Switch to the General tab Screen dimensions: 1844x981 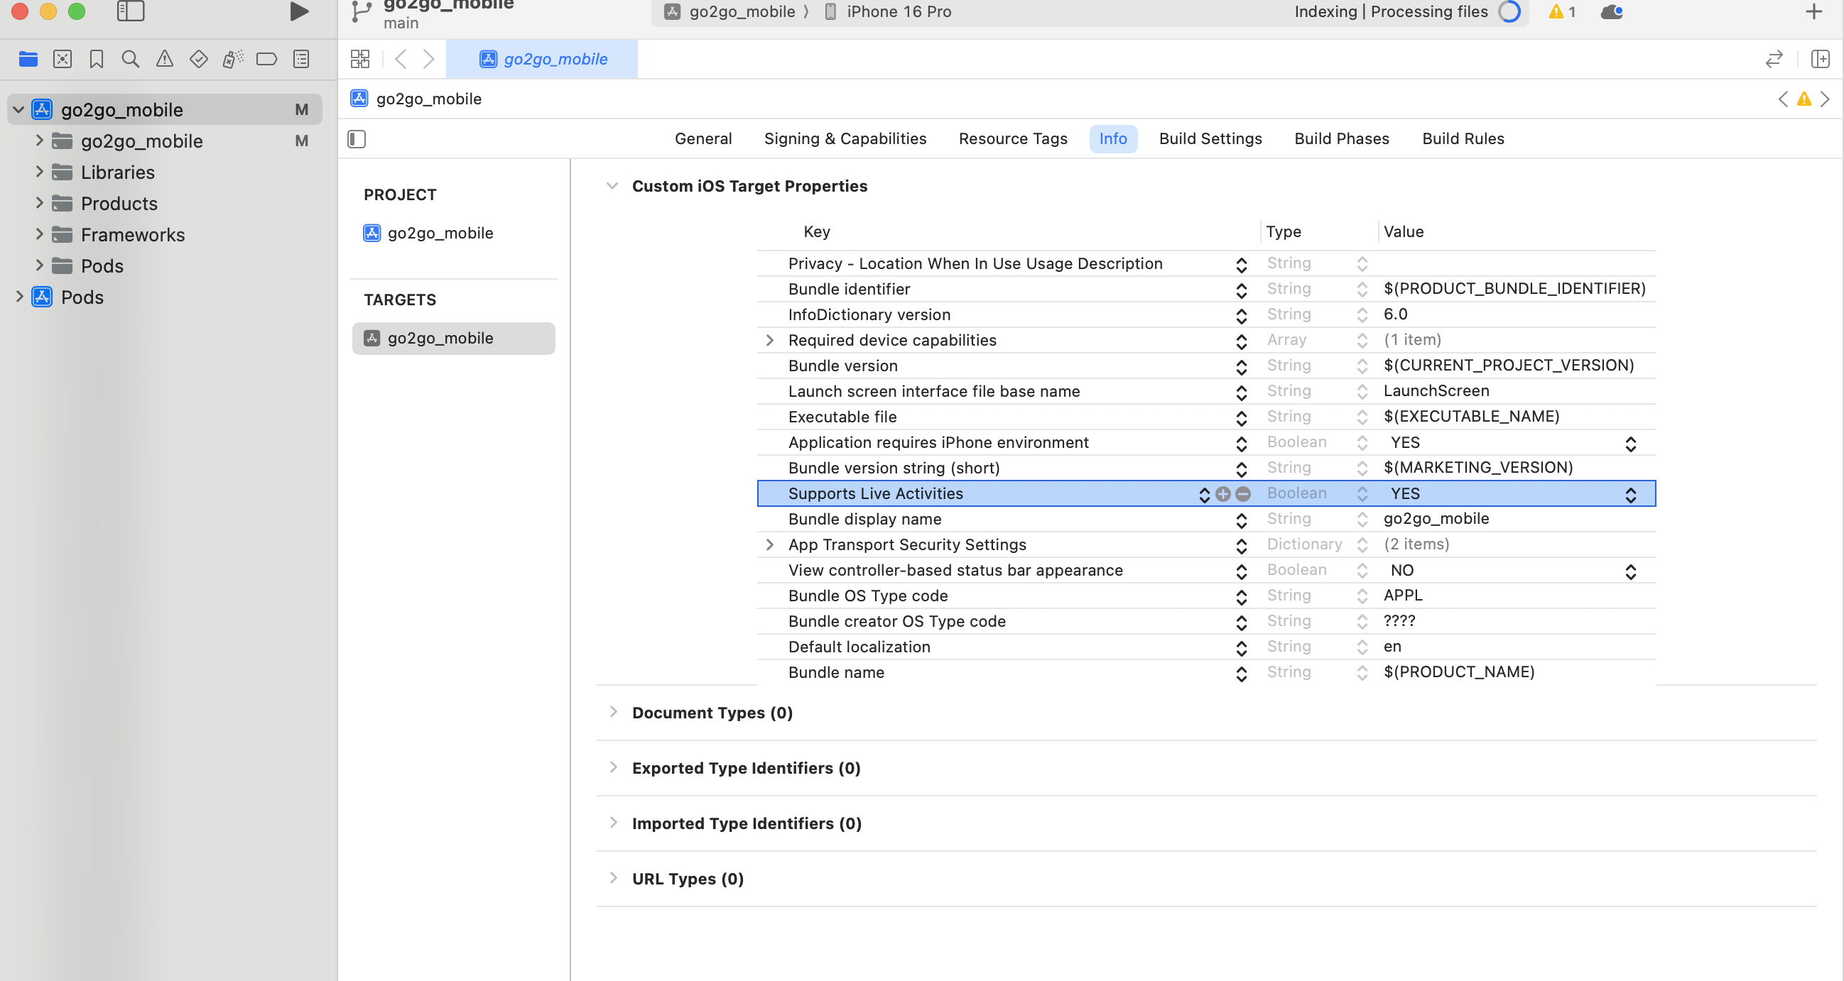pos(703,139)
